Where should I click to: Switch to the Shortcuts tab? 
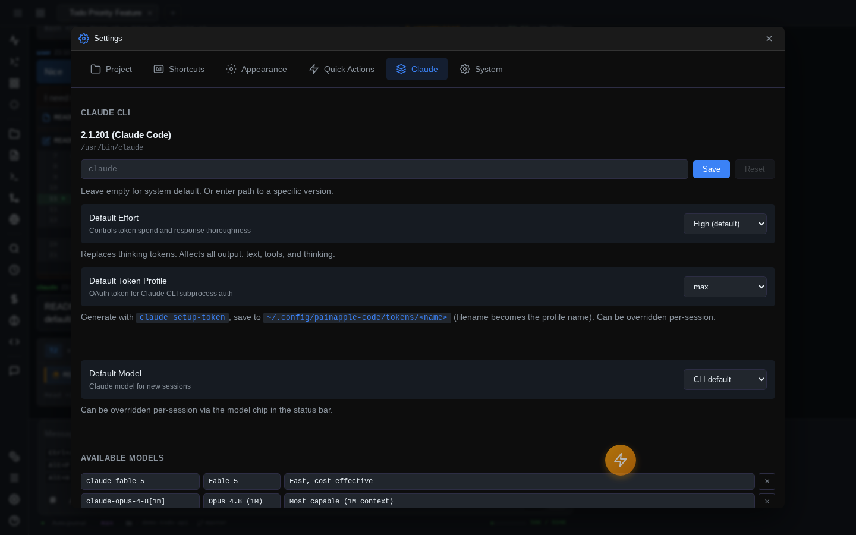[x=179, y=69]
